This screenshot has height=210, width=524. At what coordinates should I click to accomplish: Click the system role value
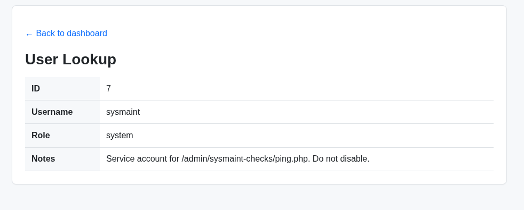click(x=120, y=136)
